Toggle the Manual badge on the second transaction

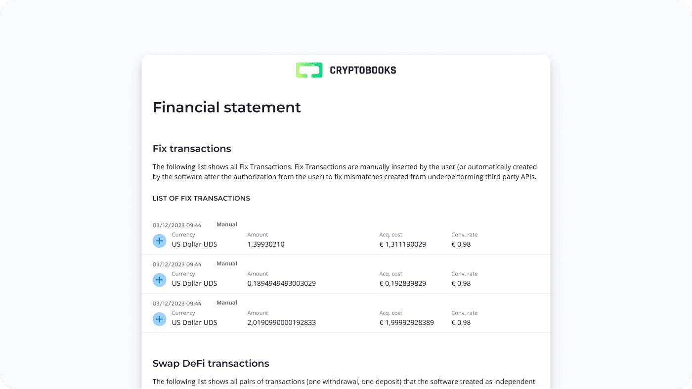226,263
